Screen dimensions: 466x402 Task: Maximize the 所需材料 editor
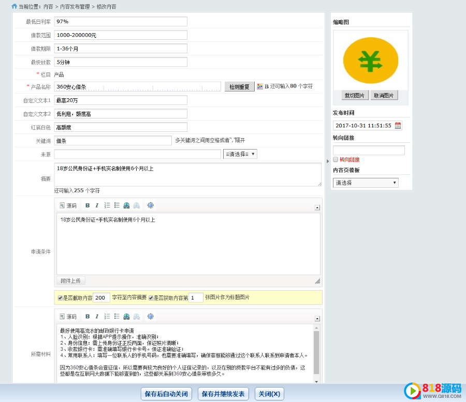(x=150, y=317)
